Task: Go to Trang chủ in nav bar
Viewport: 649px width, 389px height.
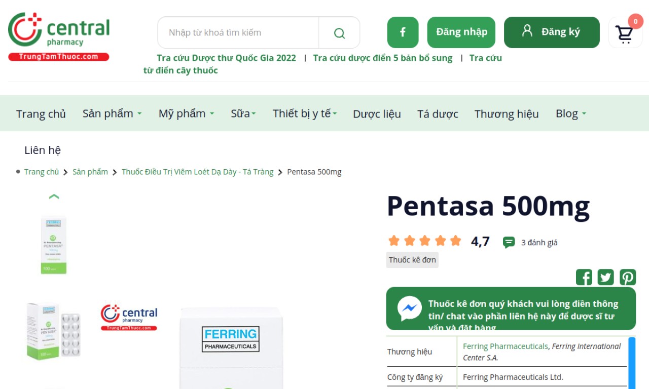Action: [41, 114]
